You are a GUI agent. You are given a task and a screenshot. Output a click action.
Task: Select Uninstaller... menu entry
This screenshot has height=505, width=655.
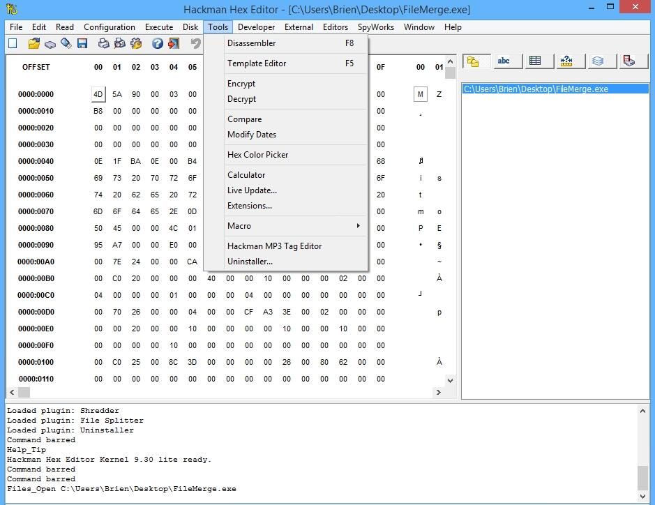286,262
